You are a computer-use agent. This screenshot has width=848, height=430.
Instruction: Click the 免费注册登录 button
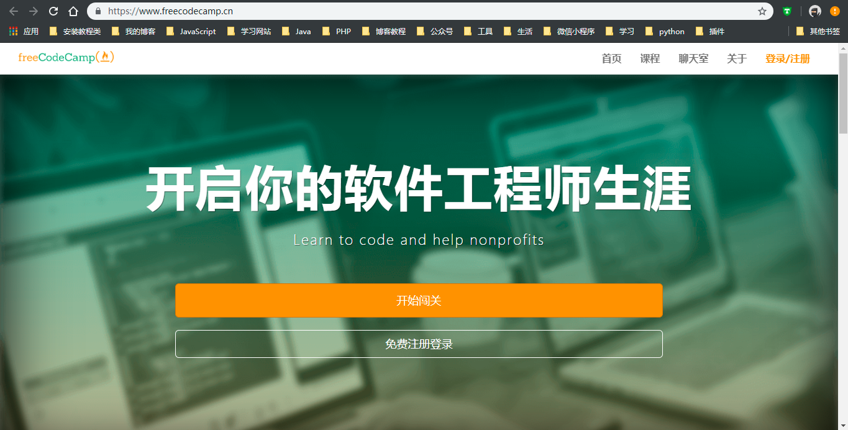(419, 344)
